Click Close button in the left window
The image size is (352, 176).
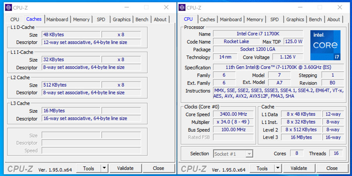pos(158,168)
